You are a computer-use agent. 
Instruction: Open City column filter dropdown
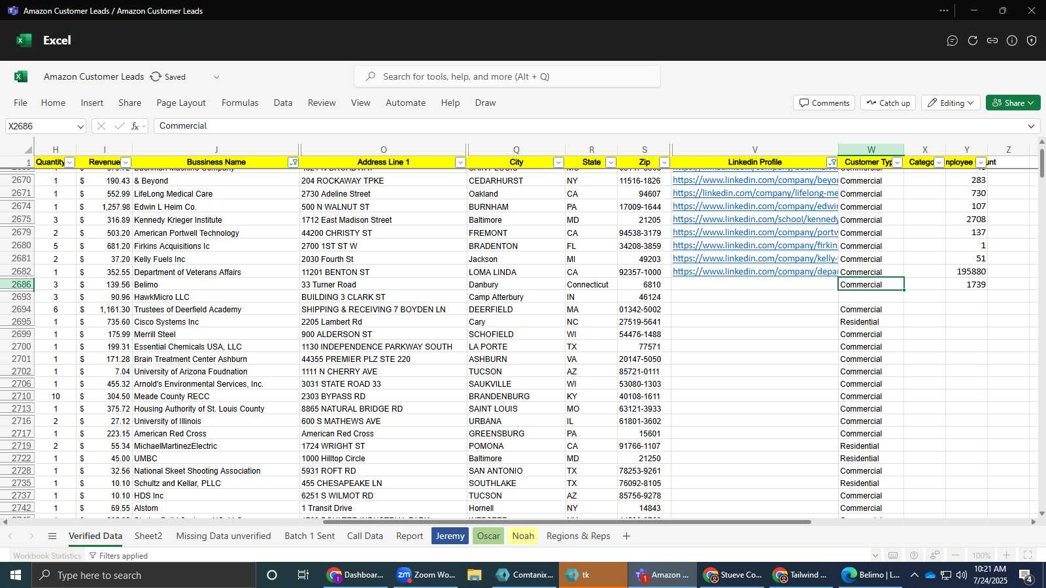point(558,162)
